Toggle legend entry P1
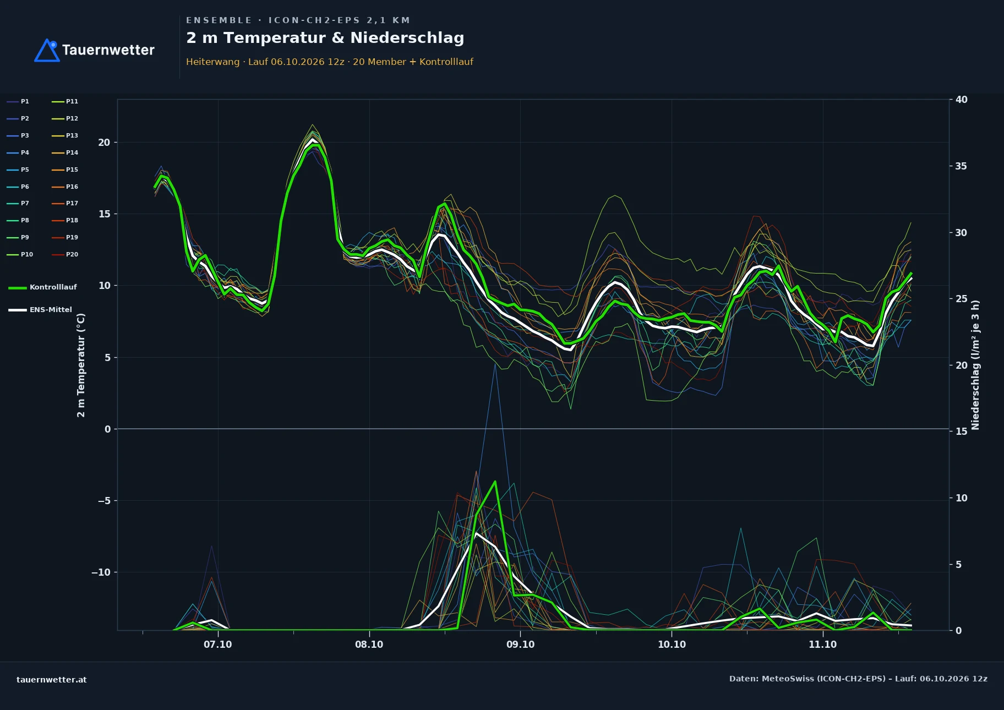 click(18, 101)
